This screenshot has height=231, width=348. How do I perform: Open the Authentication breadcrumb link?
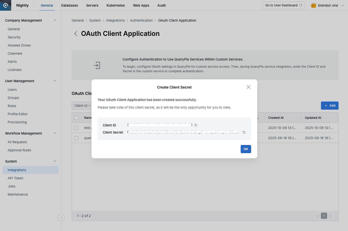coord(141,20)
